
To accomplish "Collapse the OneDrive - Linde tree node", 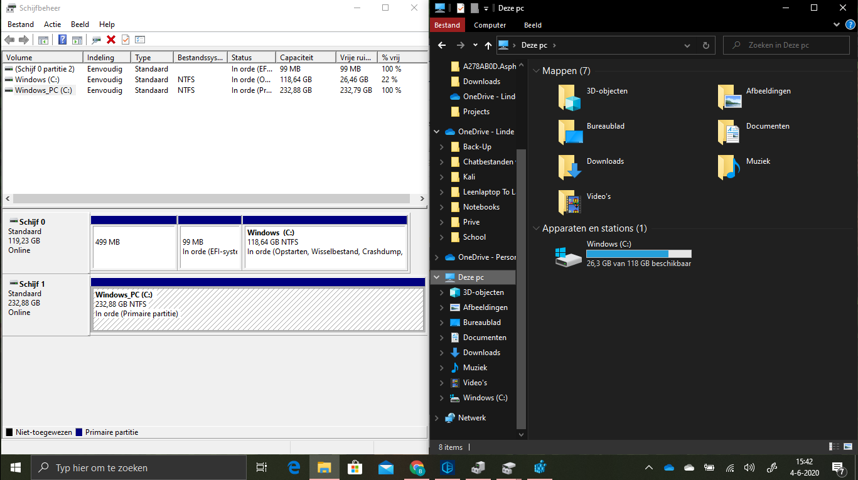I will click(436, 131).
